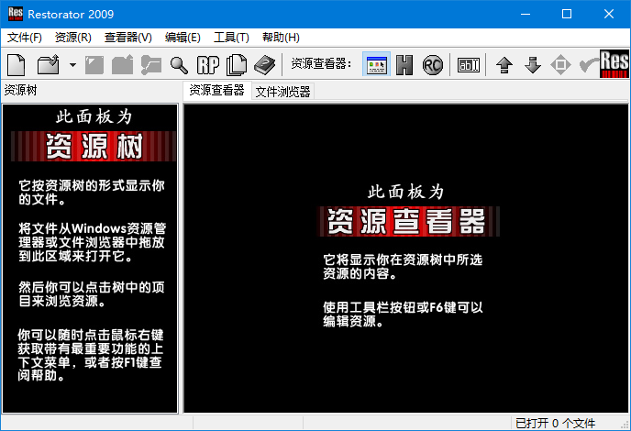Expand the Open file dropdown arrow
Image resolution: width=631 pixels, height=431 pixels.
point(72,64)
